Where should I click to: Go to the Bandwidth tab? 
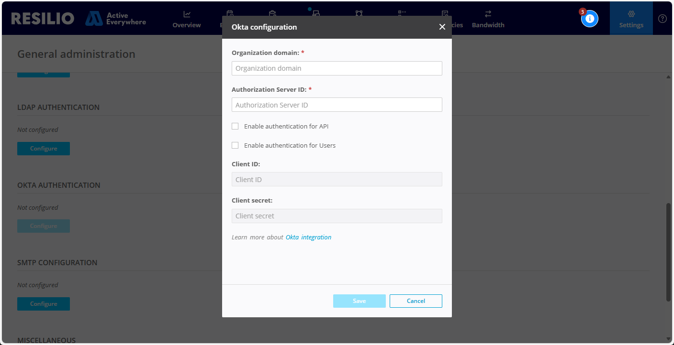click(x=488, y=19)
